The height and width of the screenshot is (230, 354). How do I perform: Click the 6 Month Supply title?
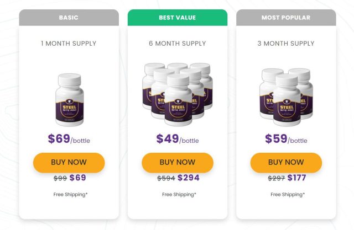pyautogui.click(x=178, y=44)
